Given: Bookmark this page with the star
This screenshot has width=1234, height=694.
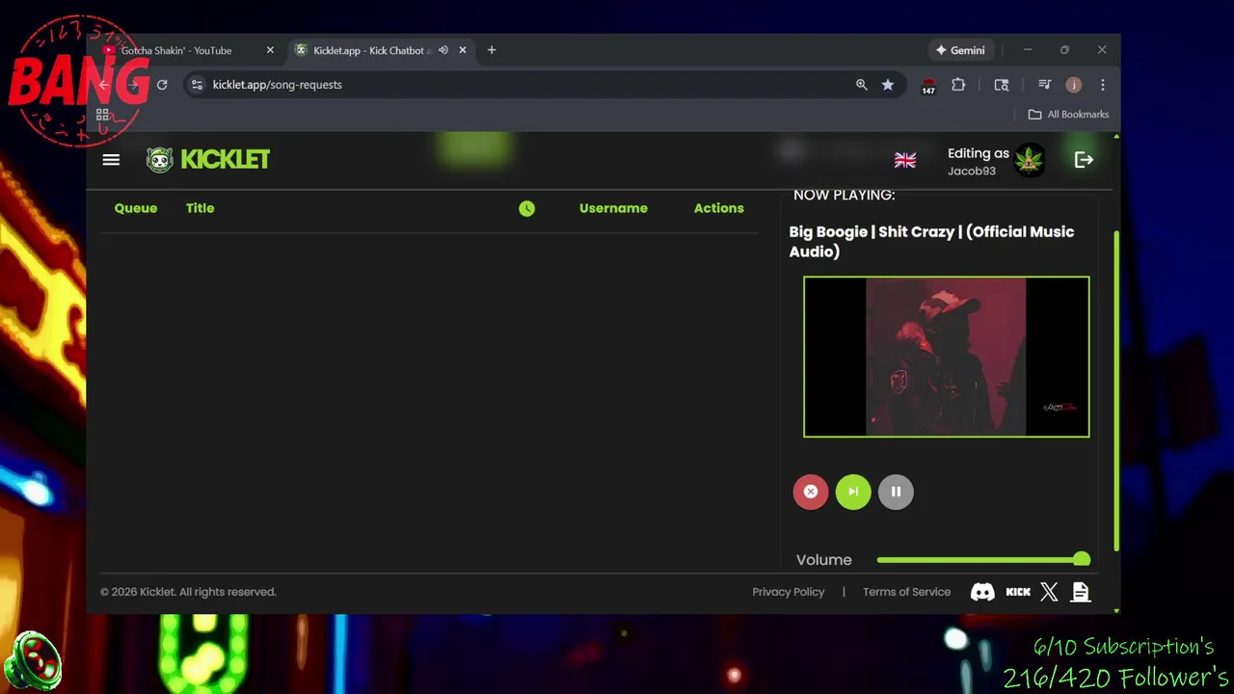Looking at the screenshot, I should (888, 85).
